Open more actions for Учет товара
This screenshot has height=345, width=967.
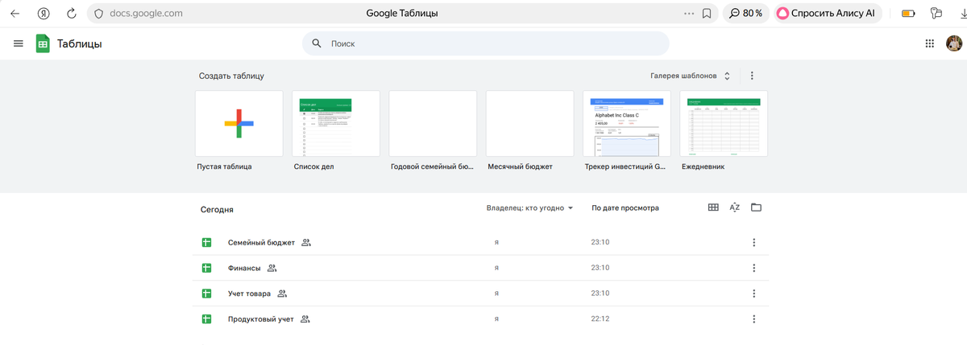click(754, 294)
